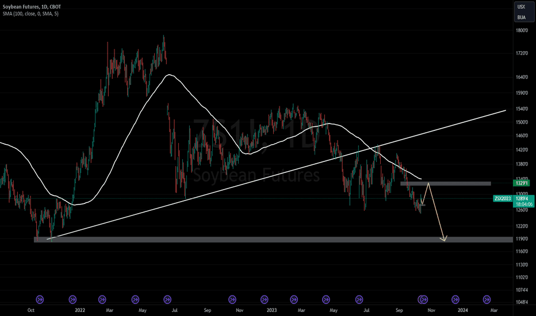
Task: Select roll marker before the Nov 2022 label
Action: pyautogui.click(x=232, y=299)
